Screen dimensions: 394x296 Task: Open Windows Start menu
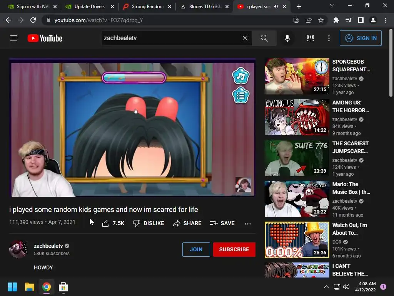12,287
